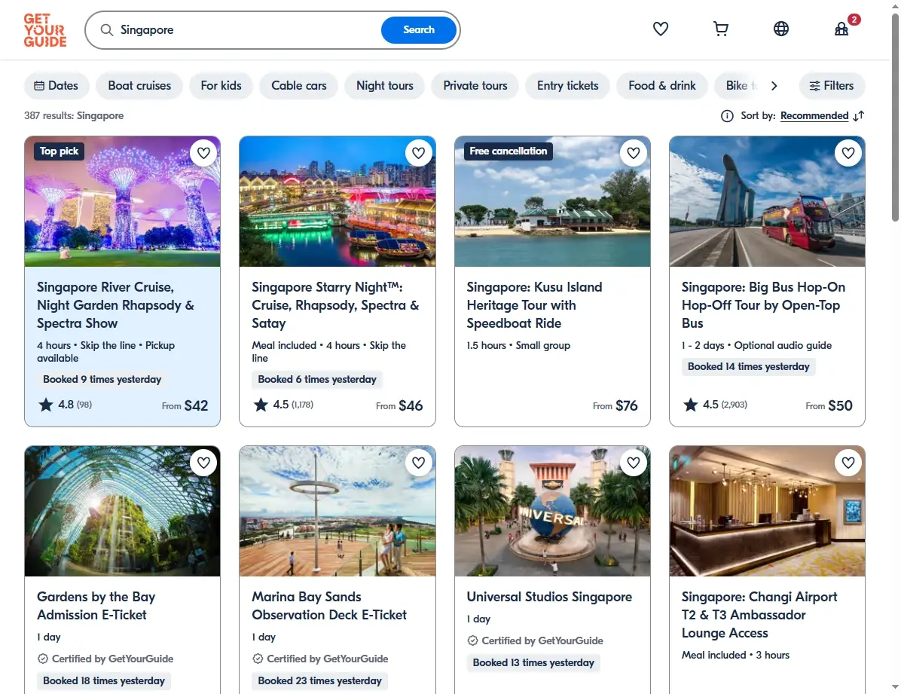Select the For kids filter chip
Viewport: 901px width, 694px height.
coord(221,86)
